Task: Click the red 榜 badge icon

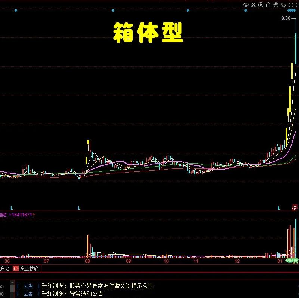Action: pos(295,208)
